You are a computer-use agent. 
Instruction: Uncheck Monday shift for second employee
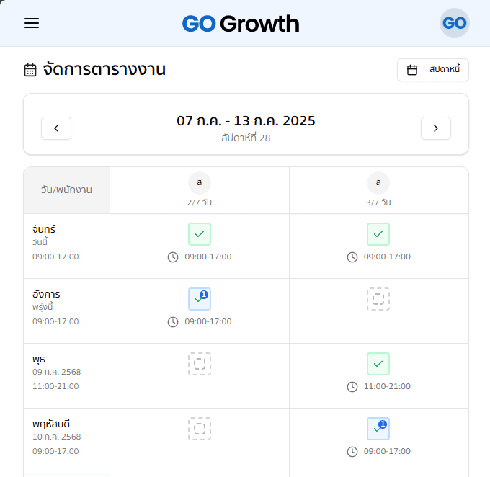coord(378,234)
